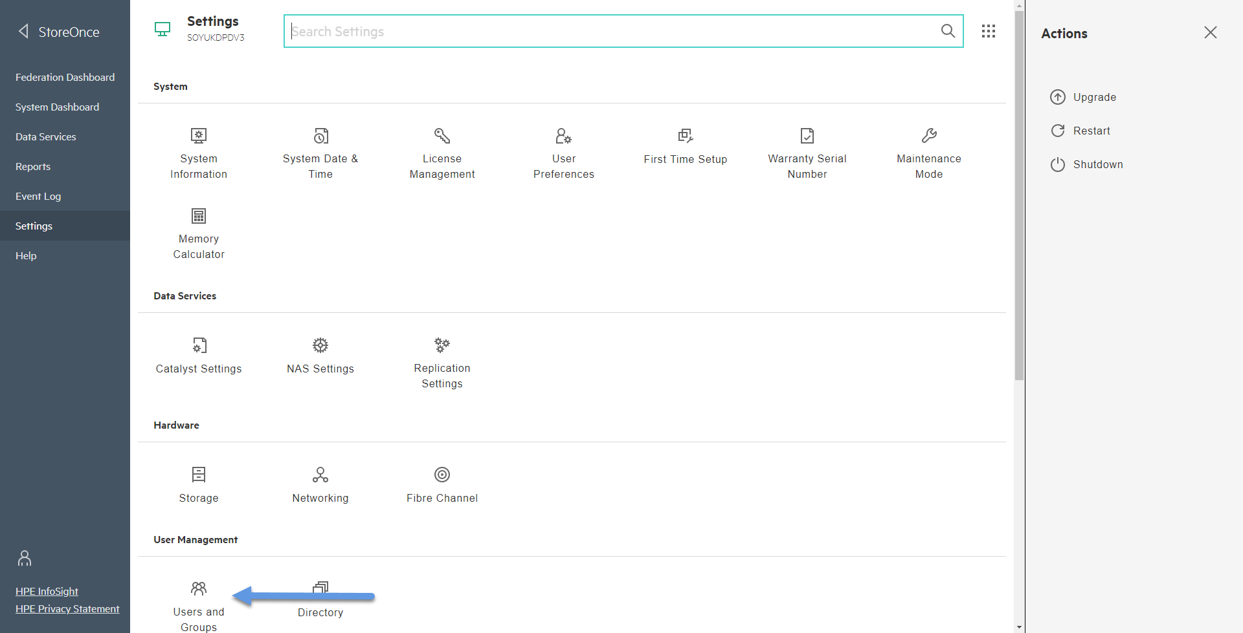
Task: Select Settings in sidebar
Action: 65,226
